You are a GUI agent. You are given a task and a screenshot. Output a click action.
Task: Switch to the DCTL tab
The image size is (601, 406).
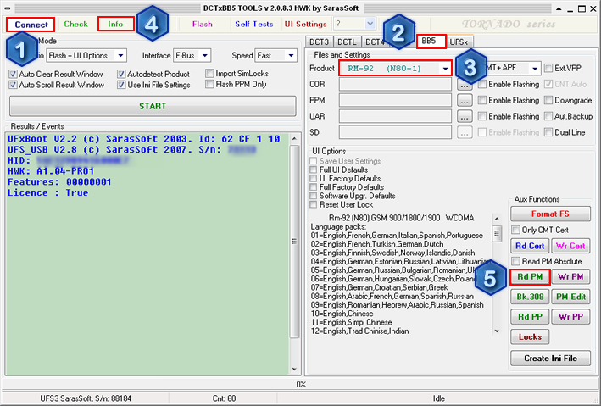click(x=347, y=42)
